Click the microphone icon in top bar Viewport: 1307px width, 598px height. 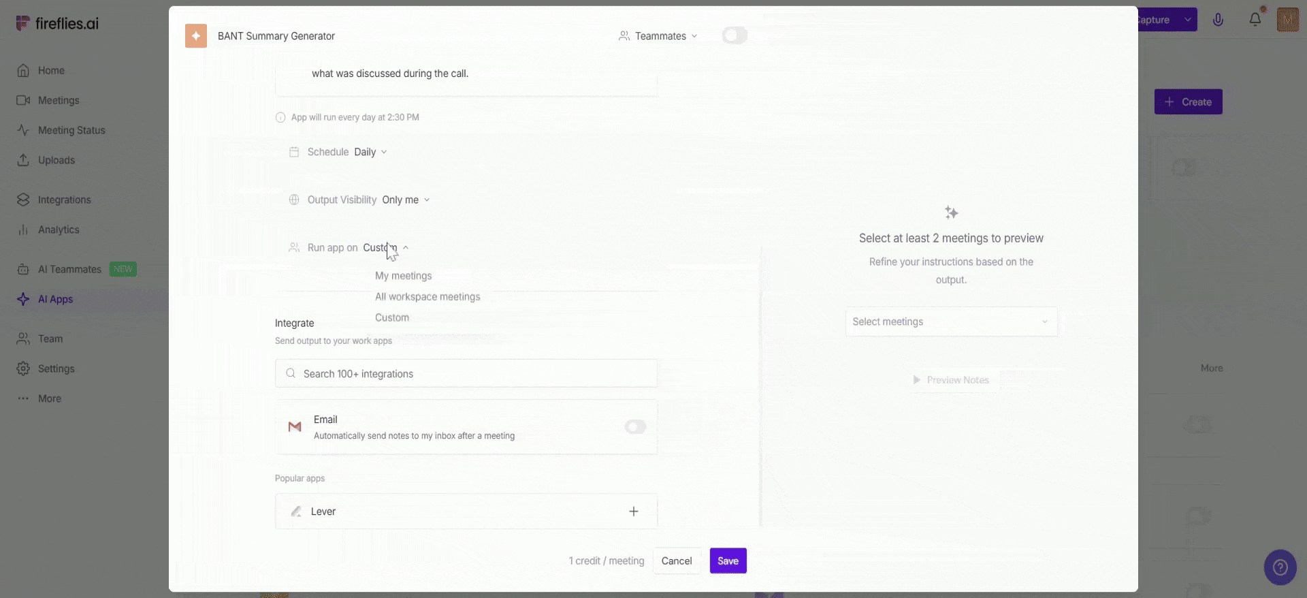(1218, 20)
